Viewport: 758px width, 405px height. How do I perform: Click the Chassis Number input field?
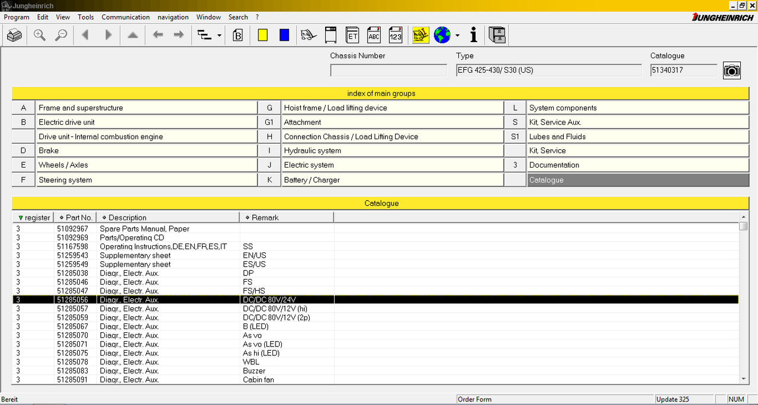coord(388,70)
